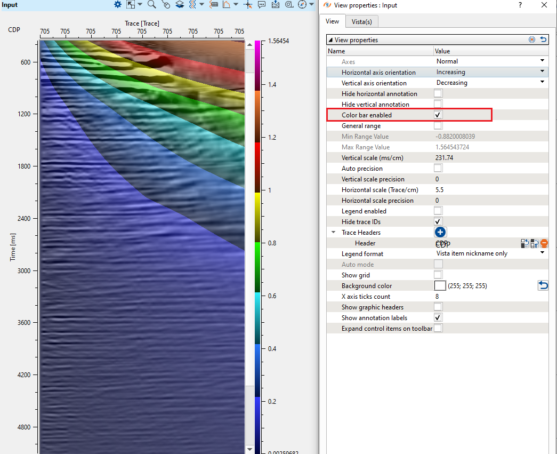Select the magnifier zoom tool
557x454 pixels.
click(x=151, y=4)
